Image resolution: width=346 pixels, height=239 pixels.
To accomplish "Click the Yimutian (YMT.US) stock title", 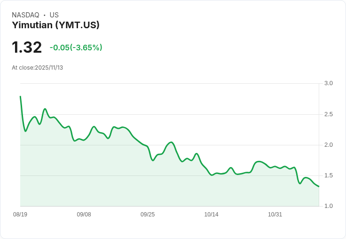I will point(55,25).
